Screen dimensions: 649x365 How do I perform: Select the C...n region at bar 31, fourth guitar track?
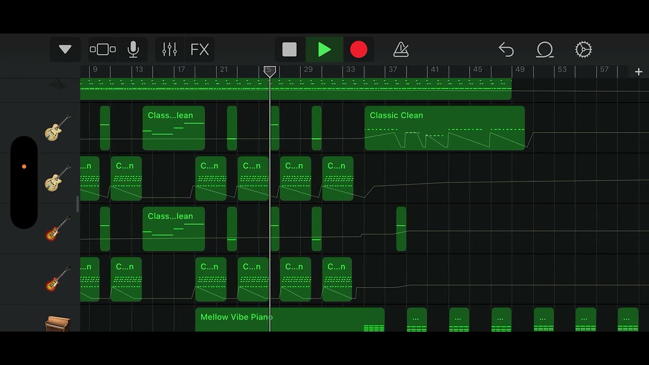point(337,279)
